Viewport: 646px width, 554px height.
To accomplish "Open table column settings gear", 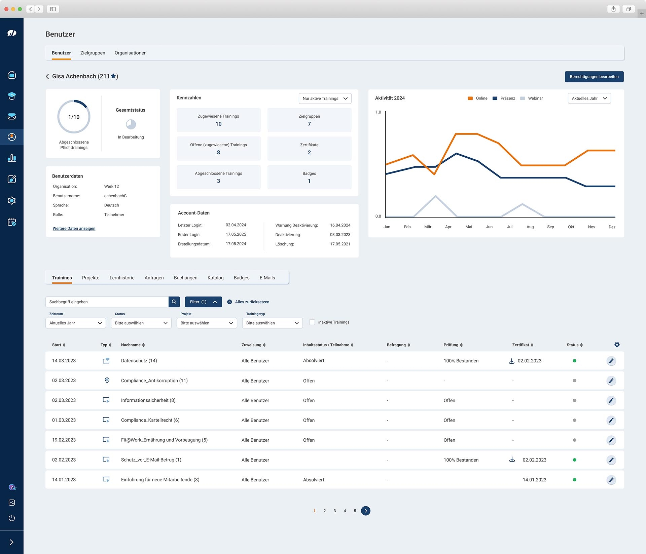I will tap(617, 345).
